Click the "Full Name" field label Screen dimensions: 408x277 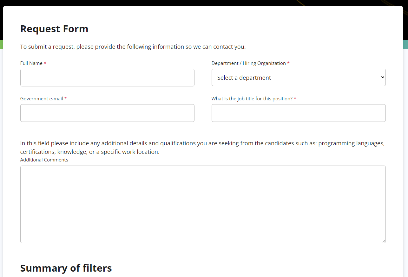(31, 63)
